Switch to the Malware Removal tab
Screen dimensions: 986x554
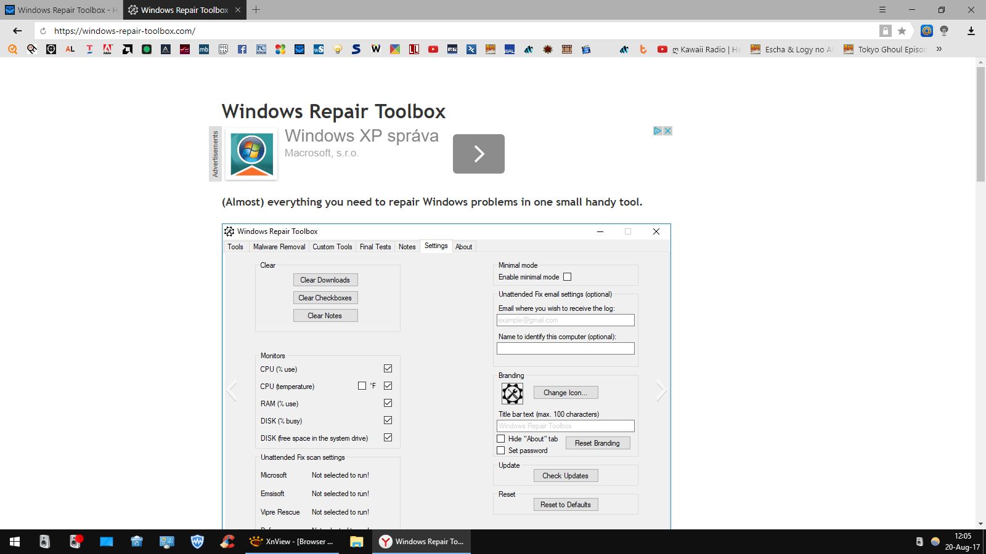pos(279,247)
